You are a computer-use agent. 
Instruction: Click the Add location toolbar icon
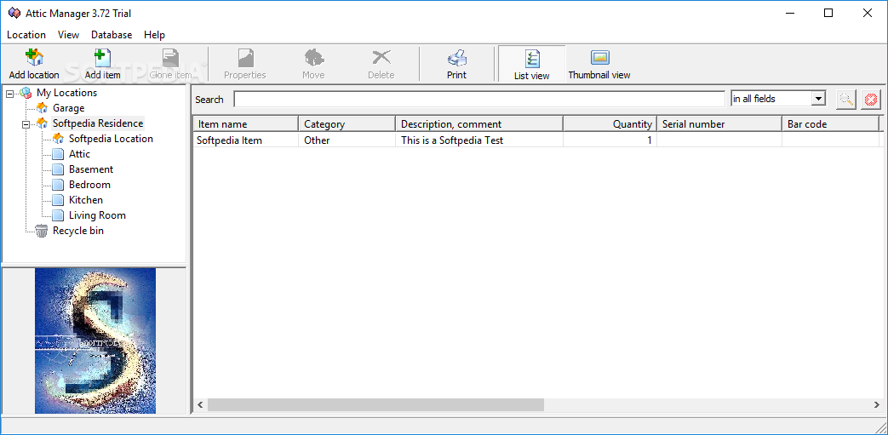pos(34,57)
